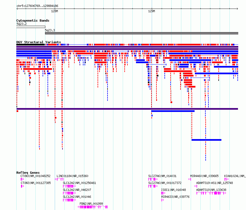Click the ISOC1|NM_016048 label

click(174, 190)
